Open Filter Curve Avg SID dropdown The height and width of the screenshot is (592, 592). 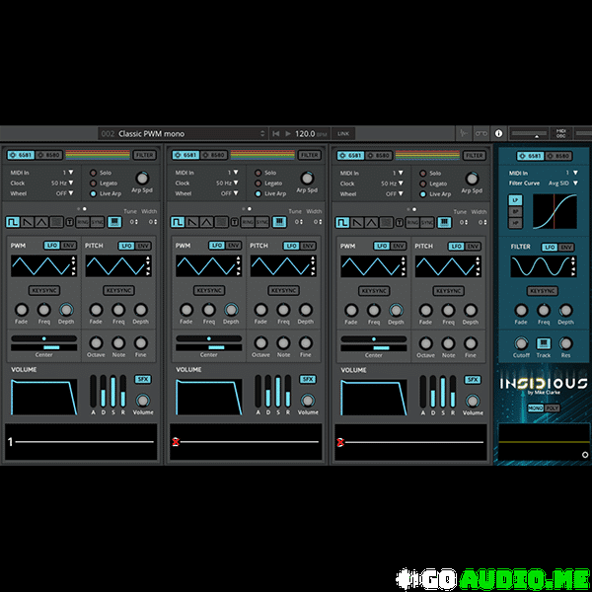(x=560, y=184)
